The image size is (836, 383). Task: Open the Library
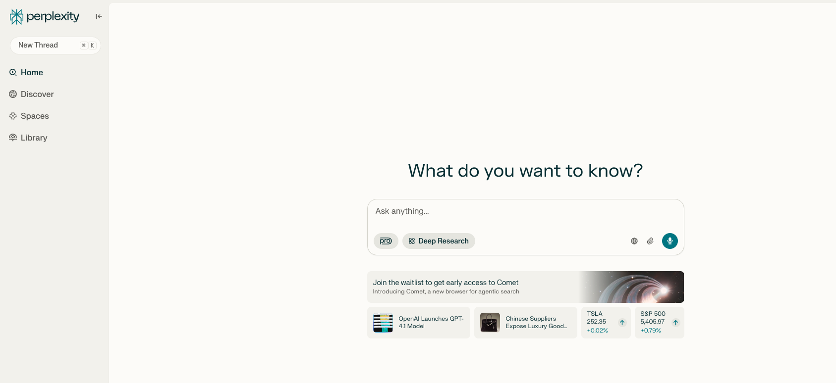coord(29,138)
